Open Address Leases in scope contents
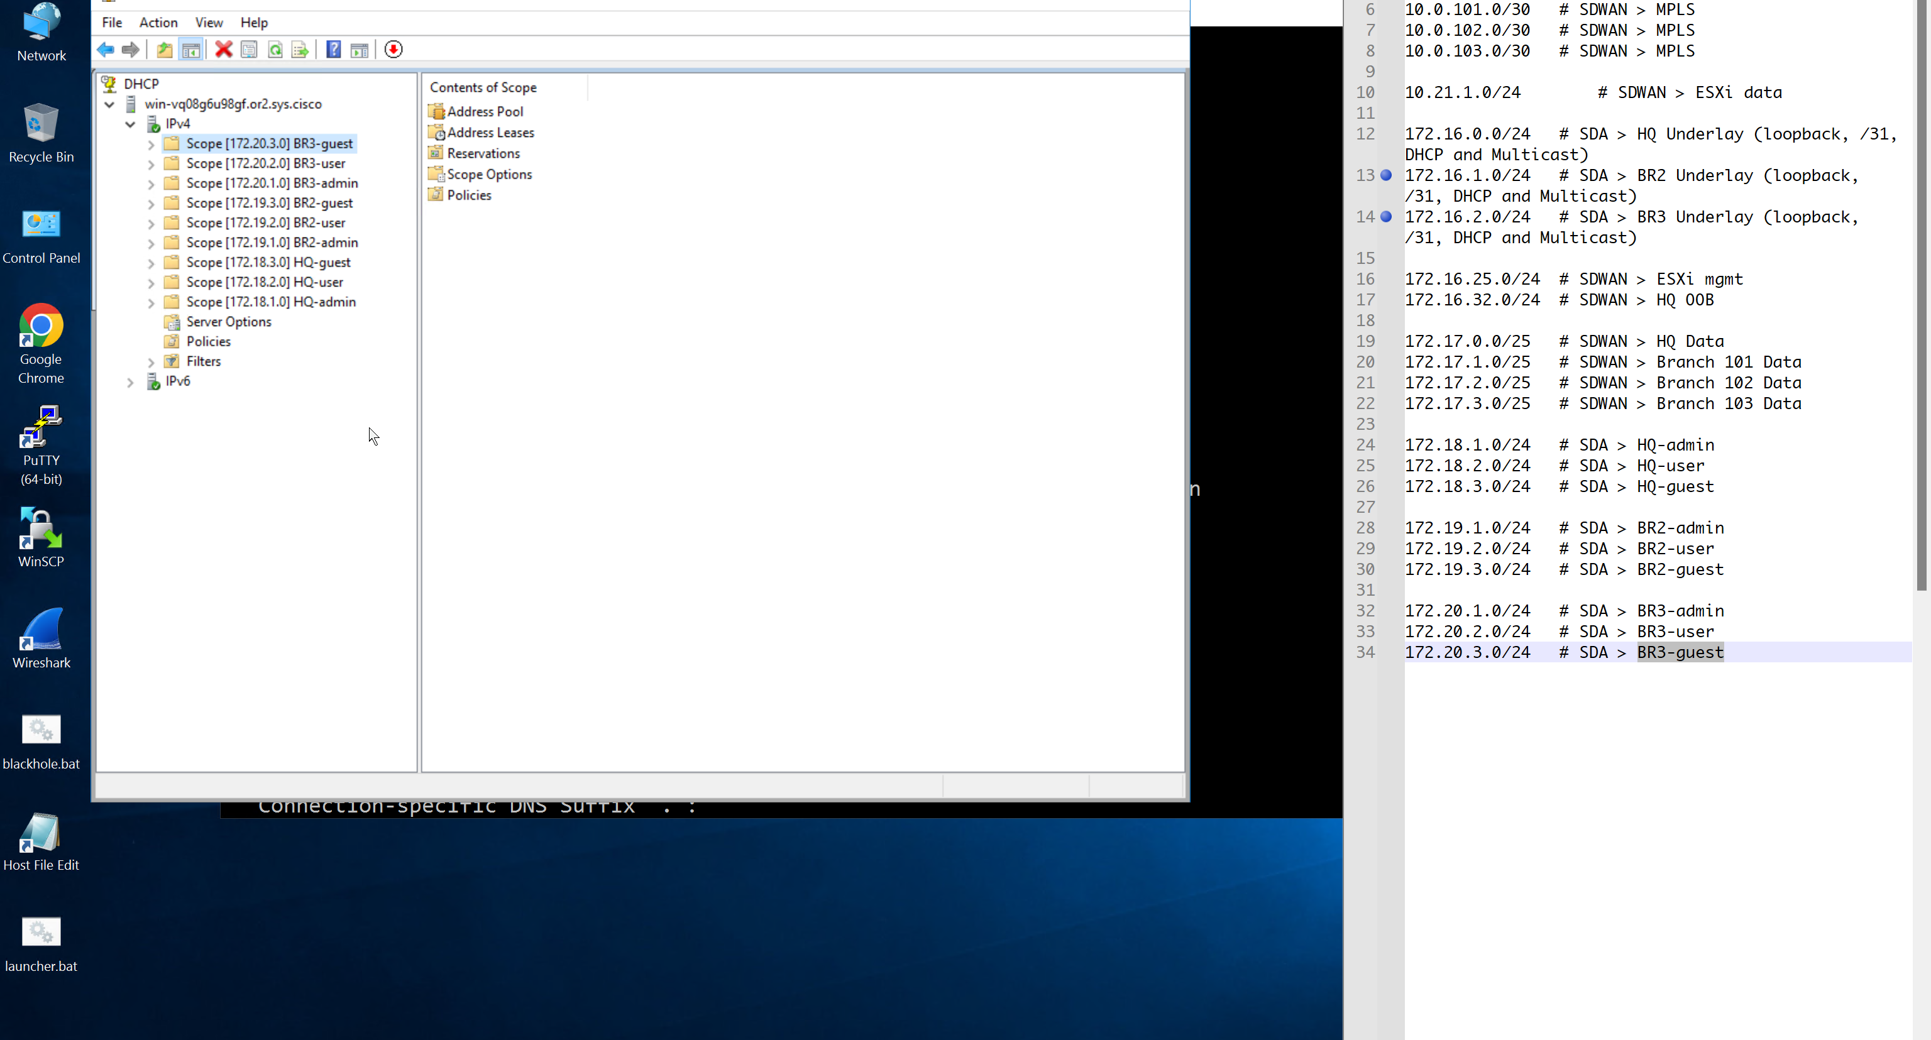1931x1040 pixels. click(x=490, y=133)
